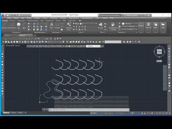Click the workspace switching gear in status bar
This screenshot has height=129, width=172.
(x=152, y=113)
